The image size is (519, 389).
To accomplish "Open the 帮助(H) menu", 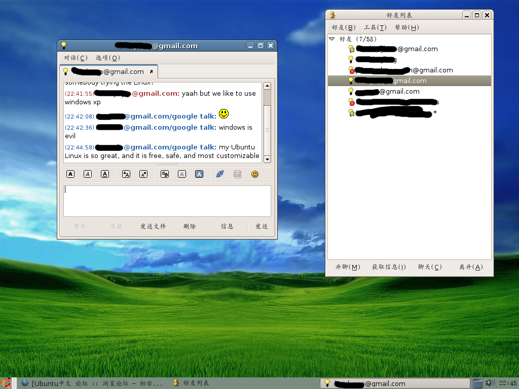I will (x=407, y=27).
